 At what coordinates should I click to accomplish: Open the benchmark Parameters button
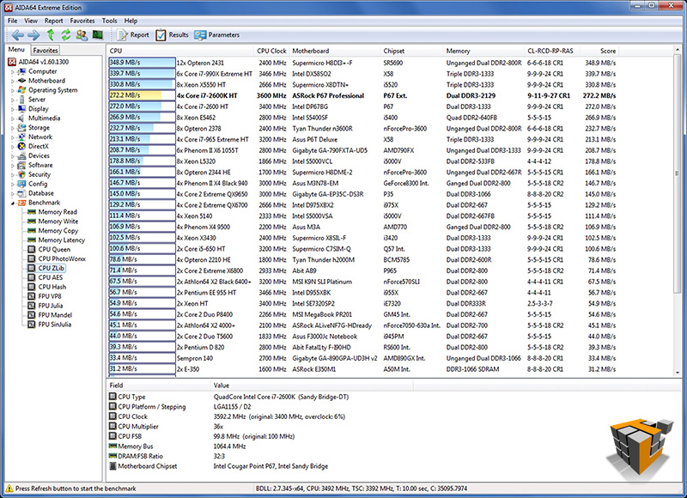coord(217,35)
